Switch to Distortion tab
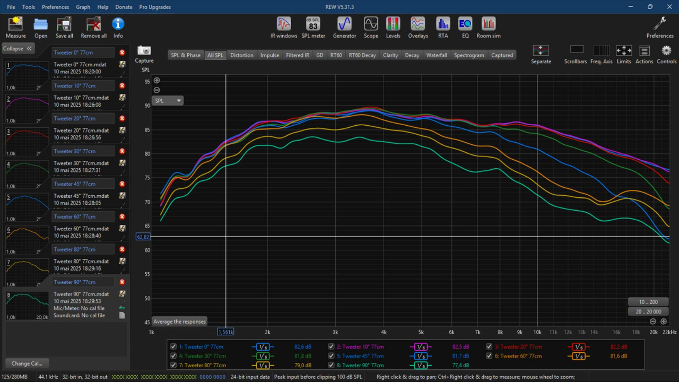The width and height of the screenshot is (679, 382). [x=242, y=55]
